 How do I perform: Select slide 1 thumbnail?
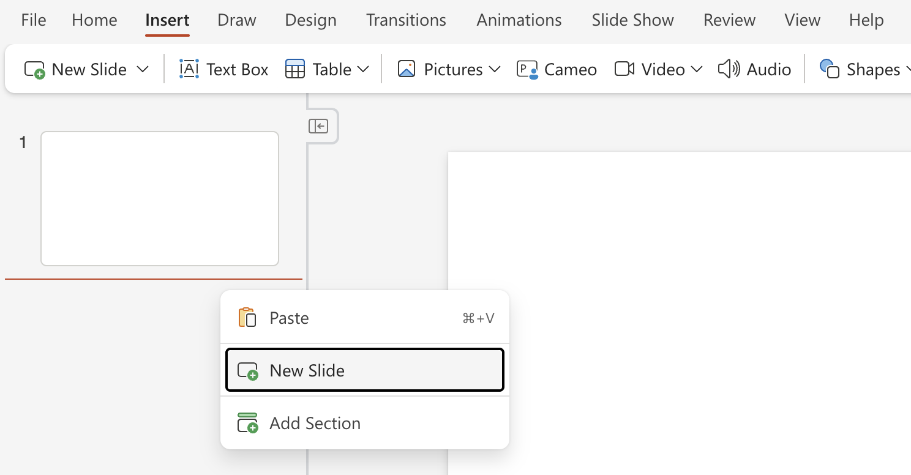[x=160, y=199]
